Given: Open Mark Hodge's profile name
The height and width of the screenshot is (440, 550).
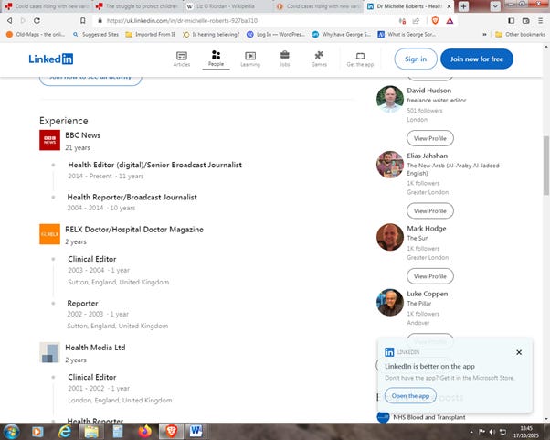Looking at the screenshot, I should 427,229.
